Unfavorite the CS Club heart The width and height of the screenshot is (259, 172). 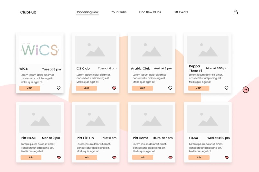pyautogui.click(x=114, y=88)
